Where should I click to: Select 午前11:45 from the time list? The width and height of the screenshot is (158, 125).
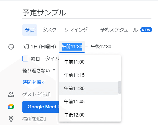[x=90, y=102]
